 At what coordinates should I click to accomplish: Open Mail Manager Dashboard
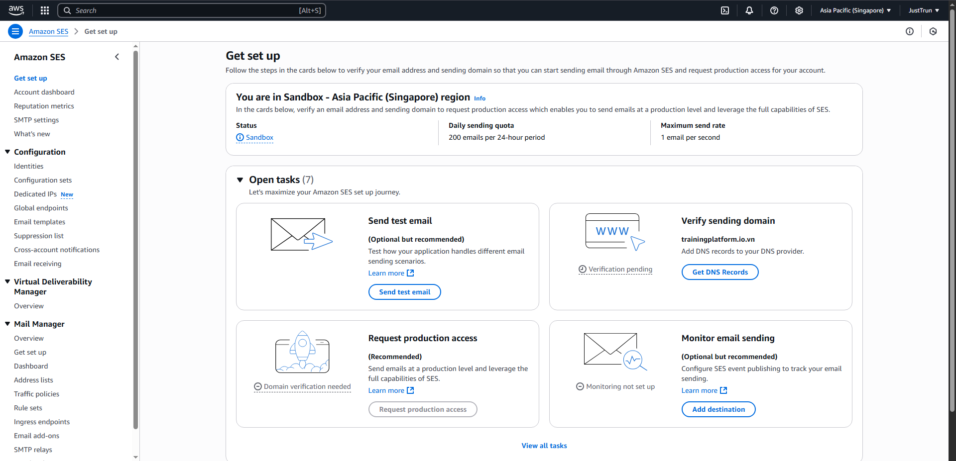(x=31, y=366)
